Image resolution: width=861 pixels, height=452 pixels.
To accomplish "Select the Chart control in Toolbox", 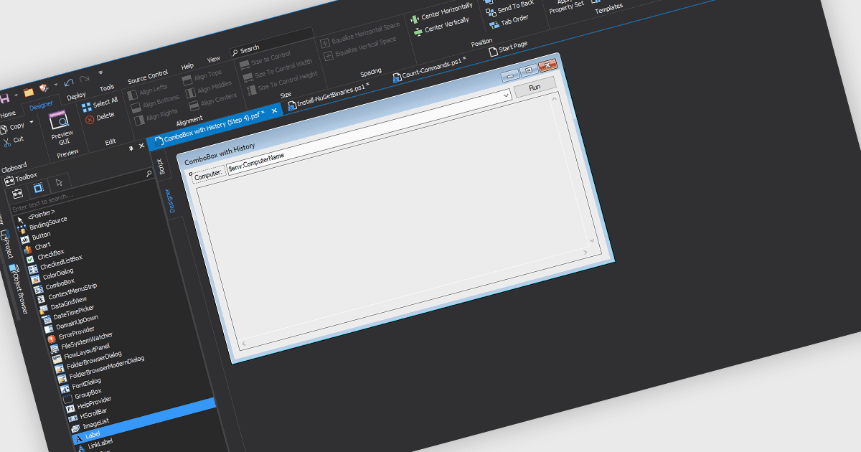I will 43,246.
